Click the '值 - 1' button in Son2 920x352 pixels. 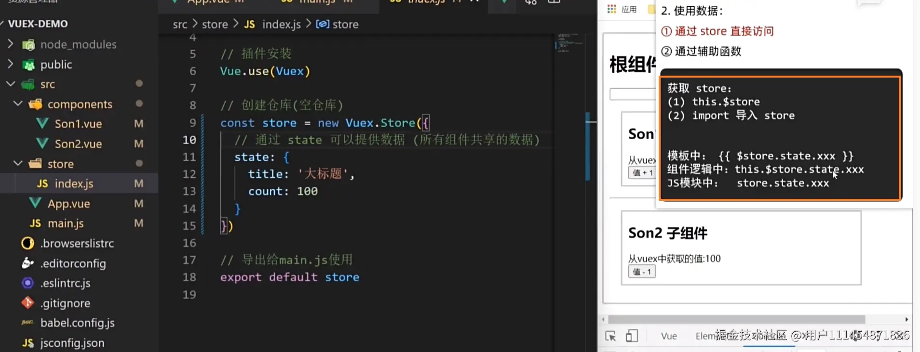coord(642,272)
